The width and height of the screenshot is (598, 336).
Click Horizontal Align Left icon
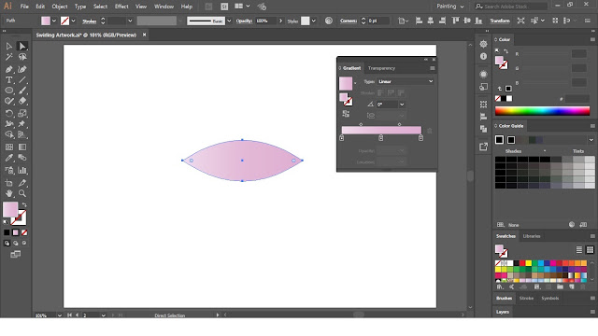pos(419,21)
